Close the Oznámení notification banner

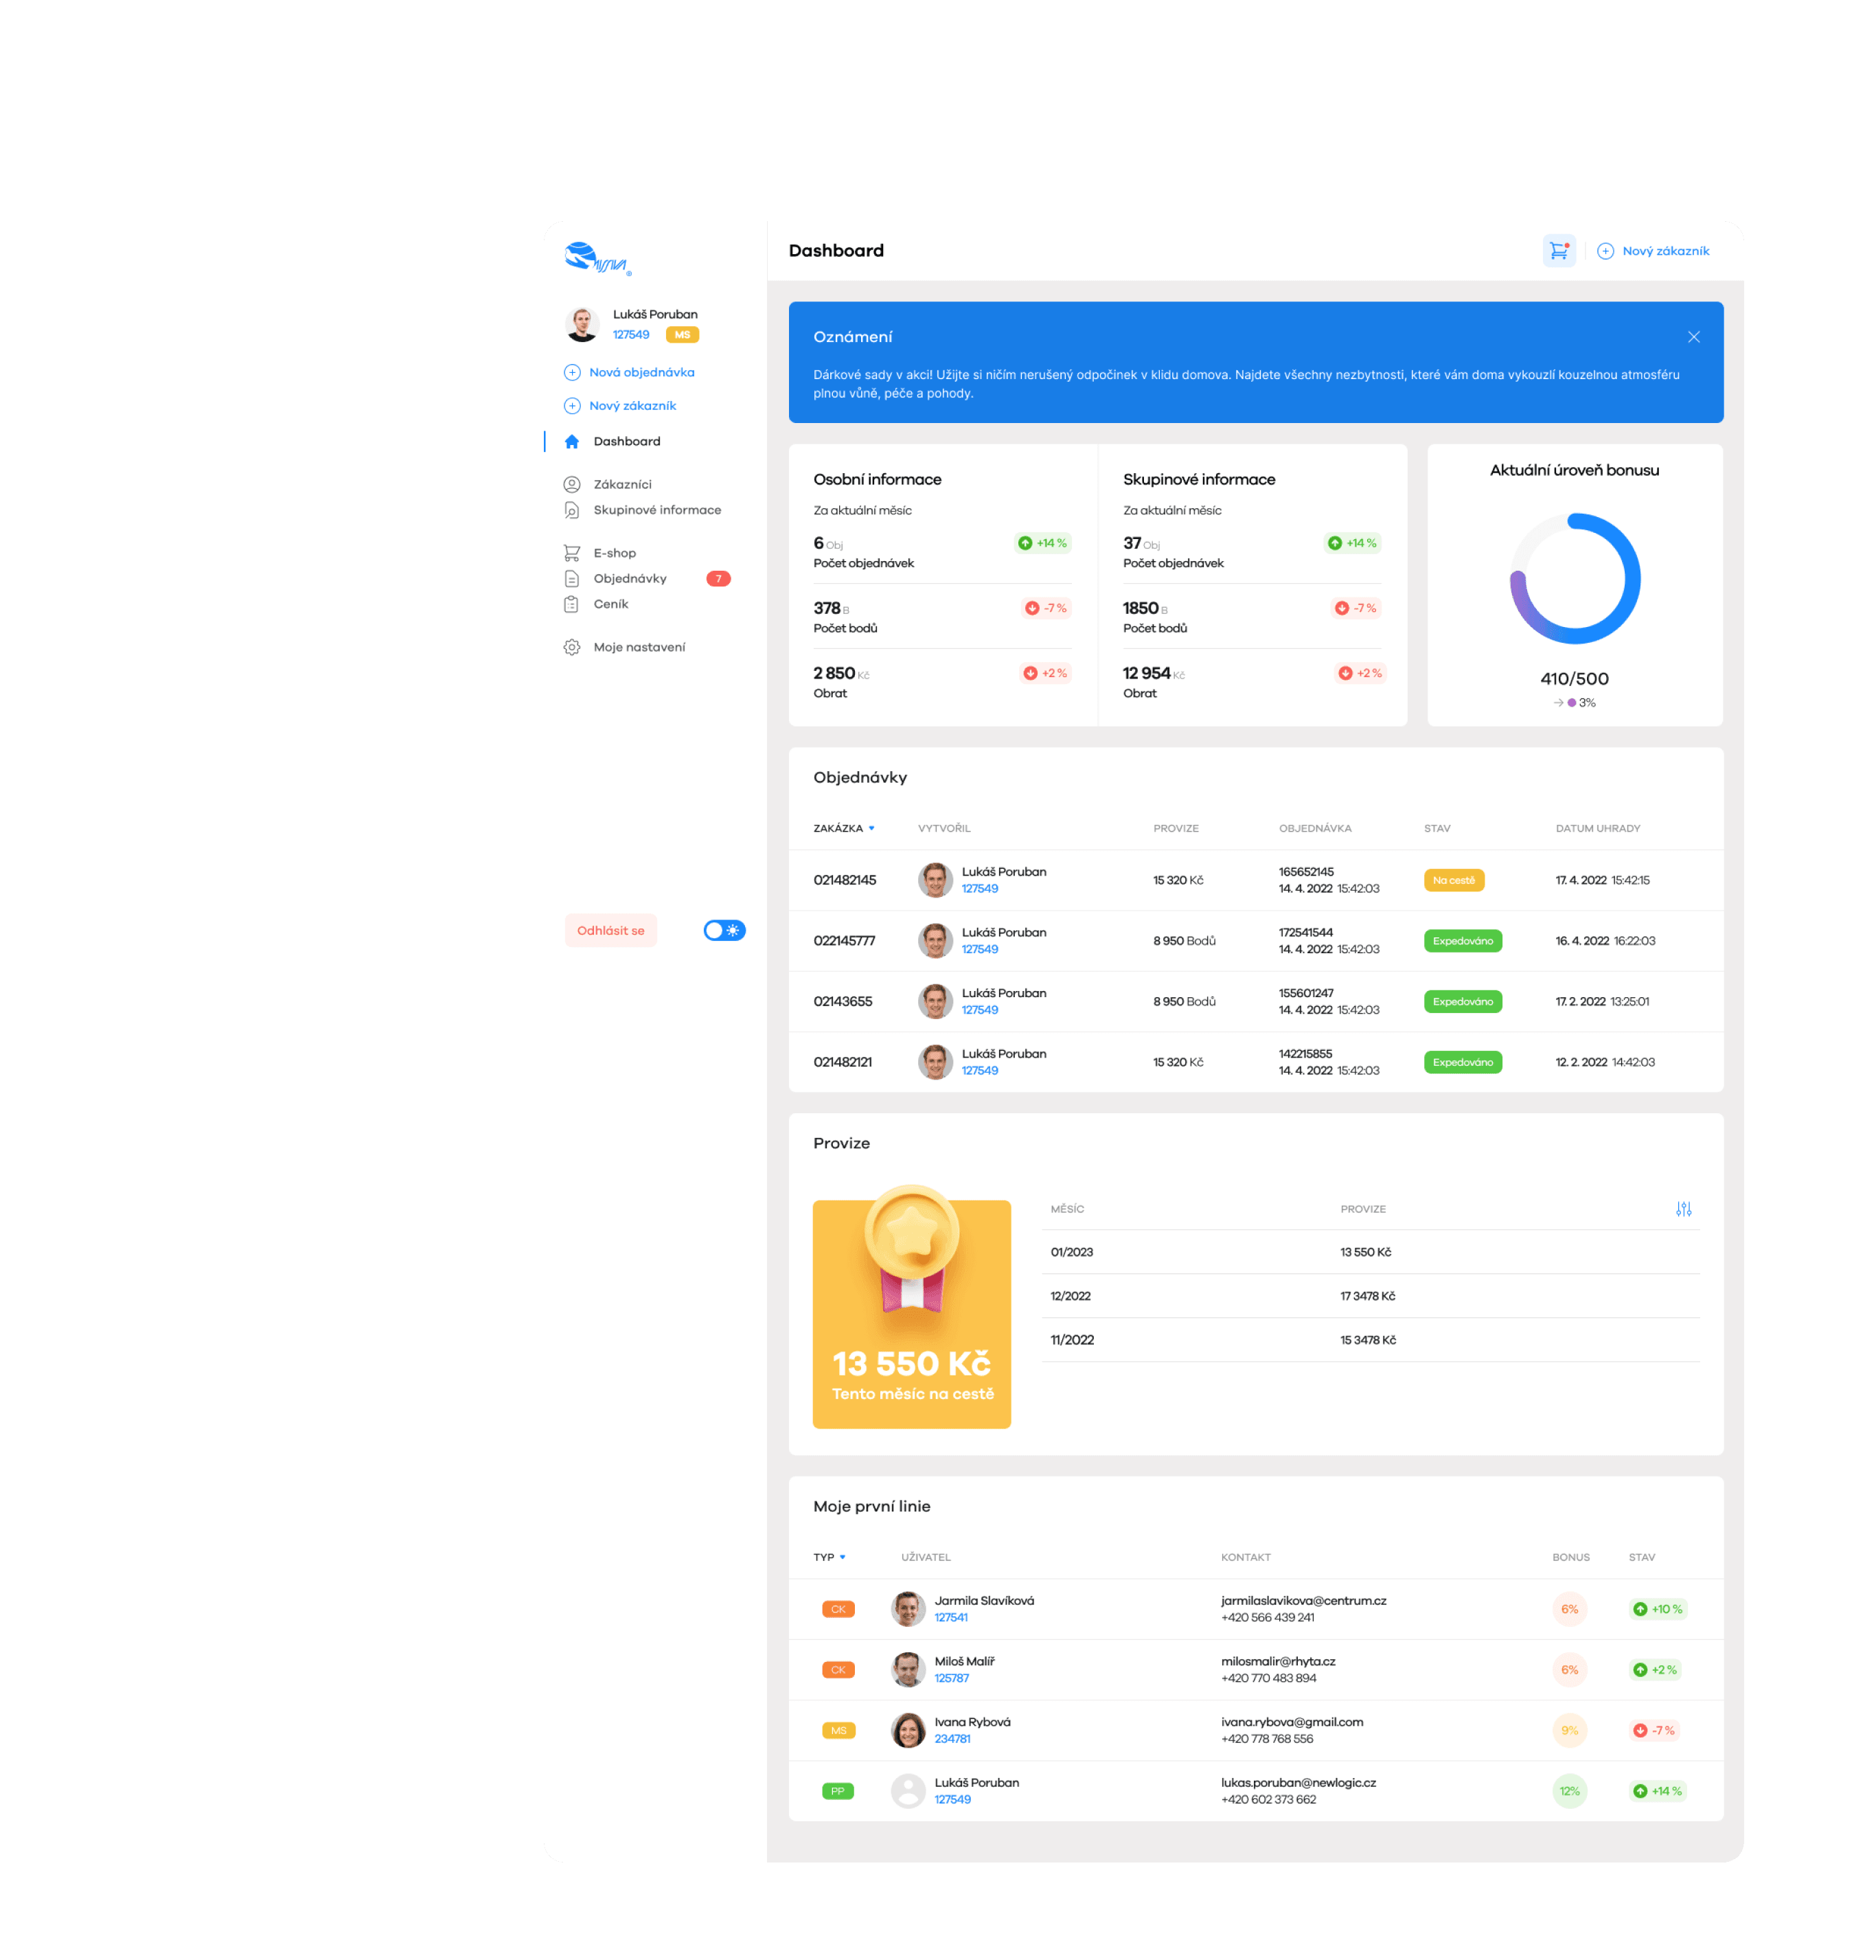coord(1693,337)
